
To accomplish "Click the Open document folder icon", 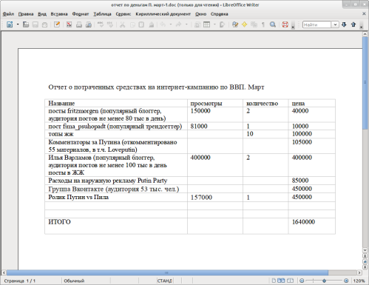I will point(26,24).
